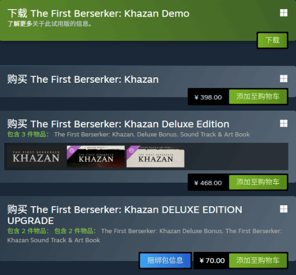296x275 pixels.
Task: Click the DELUXE EDITION UPGRADE heading
Action: coord(125,215)
